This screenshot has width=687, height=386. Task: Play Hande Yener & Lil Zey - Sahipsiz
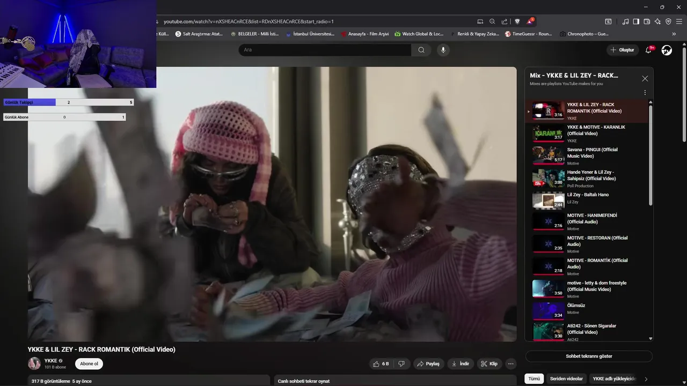587,179
